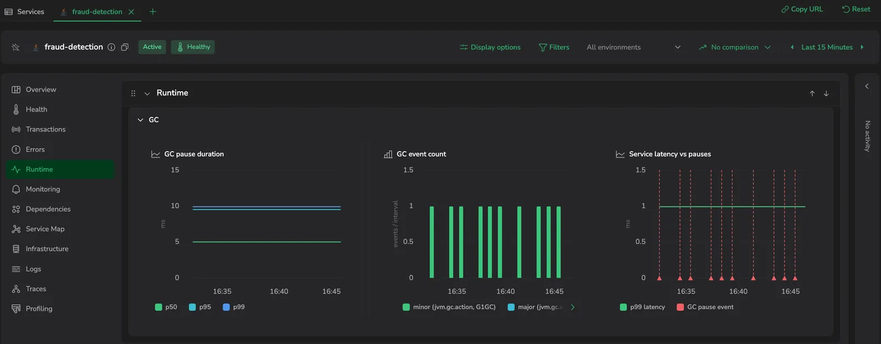Click the Traces hierarchy icon
This screenshot has height=344, width=881.
(x=16, y=288)
